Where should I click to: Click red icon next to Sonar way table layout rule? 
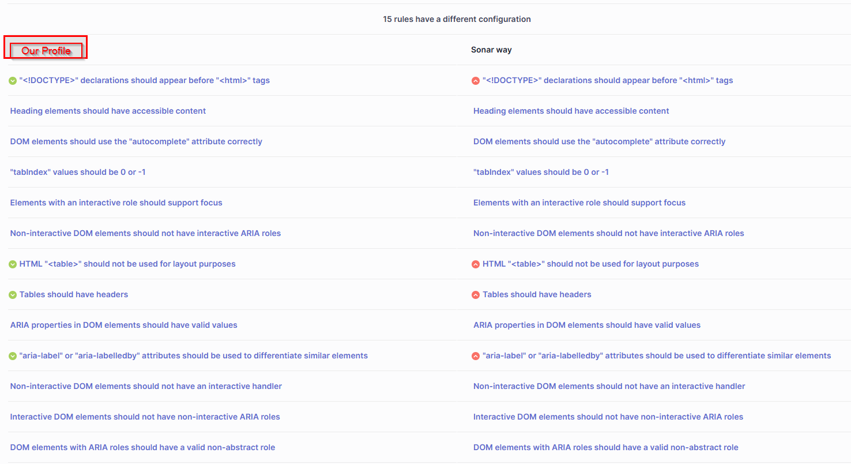coord(476,264)
